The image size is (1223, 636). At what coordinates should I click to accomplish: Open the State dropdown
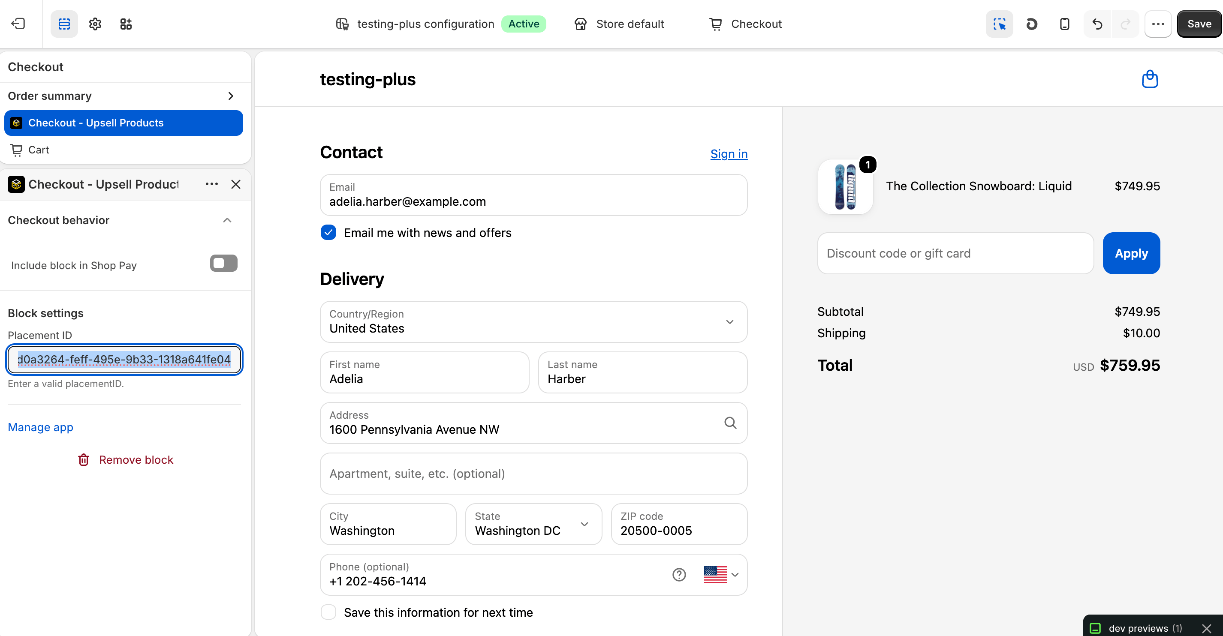533,524
